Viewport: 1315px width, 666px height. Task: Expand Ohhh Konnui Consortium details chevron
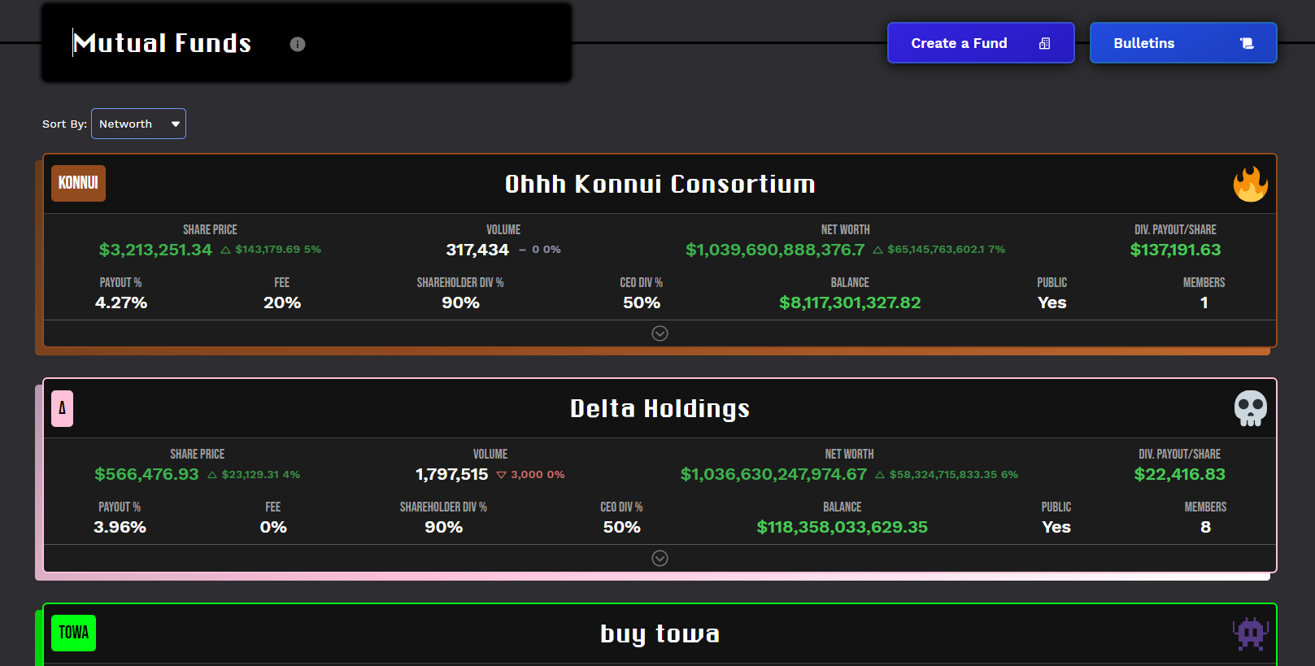pyautogui.click(x=660, y=333)
